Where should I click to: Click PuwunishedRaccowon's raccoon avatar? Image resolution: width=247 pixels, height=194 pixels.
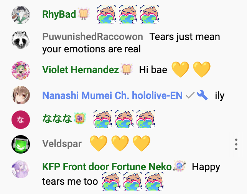point(21,40)
